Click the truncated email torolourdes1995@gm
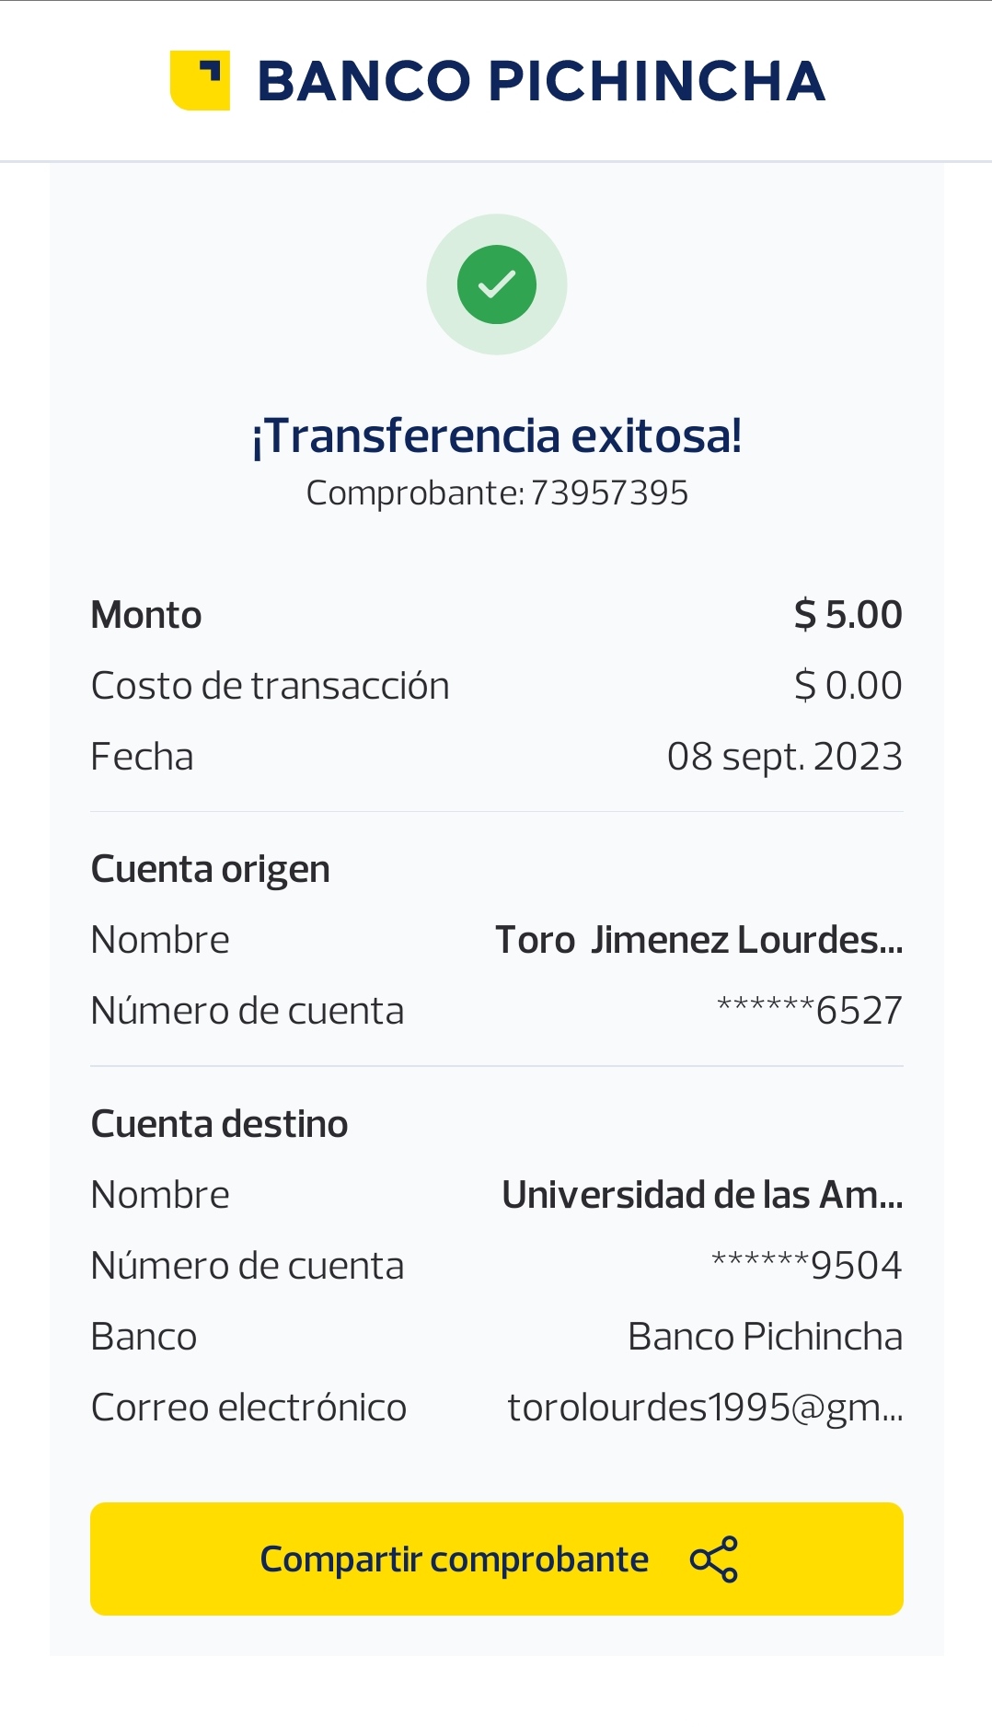The height and width of the screenshot is (1727, 992). [x=705, y=1408]
